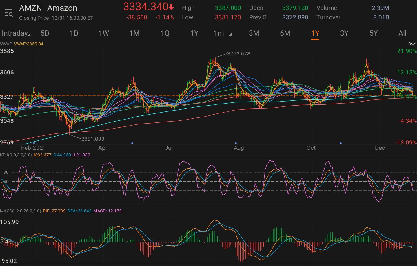Screen dimensions: 417x266
Task: Expand the 1m interval dropdown arrow
Action: pos(230,35)
